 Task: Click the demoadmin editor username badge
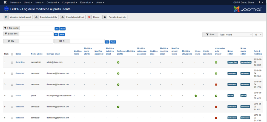246,62
